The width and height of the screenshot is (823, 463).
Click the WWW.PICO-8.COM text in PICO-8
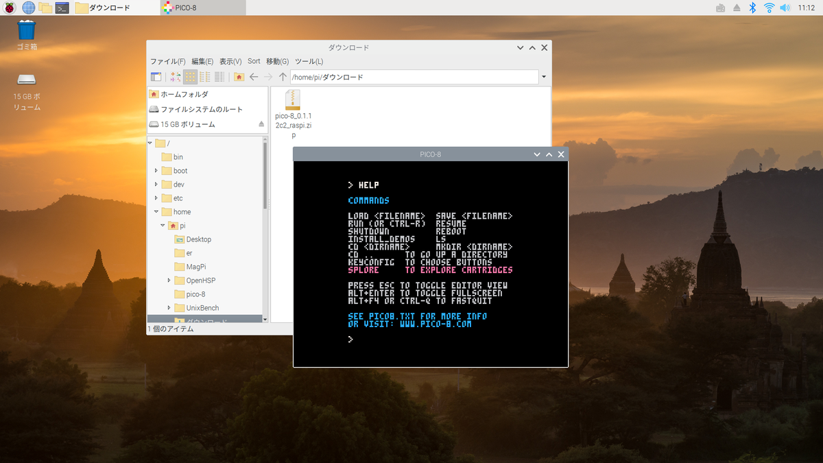[436, 324]
